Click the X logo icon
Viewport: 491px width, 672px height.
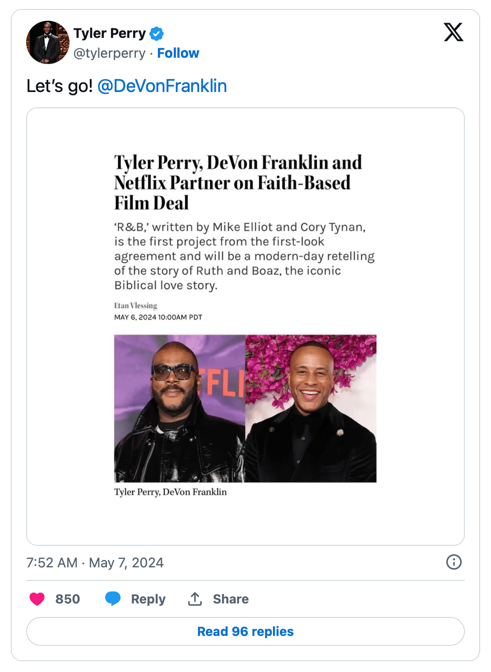(453, 32)
